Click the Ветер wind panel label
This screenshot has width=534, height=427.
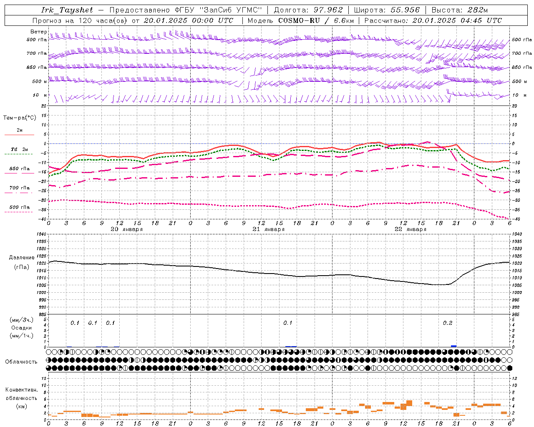39,32
